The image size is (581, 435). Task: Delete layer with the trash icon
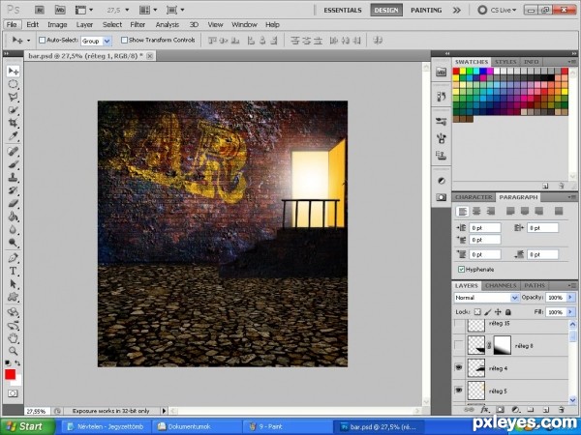[x=562, y=410]
